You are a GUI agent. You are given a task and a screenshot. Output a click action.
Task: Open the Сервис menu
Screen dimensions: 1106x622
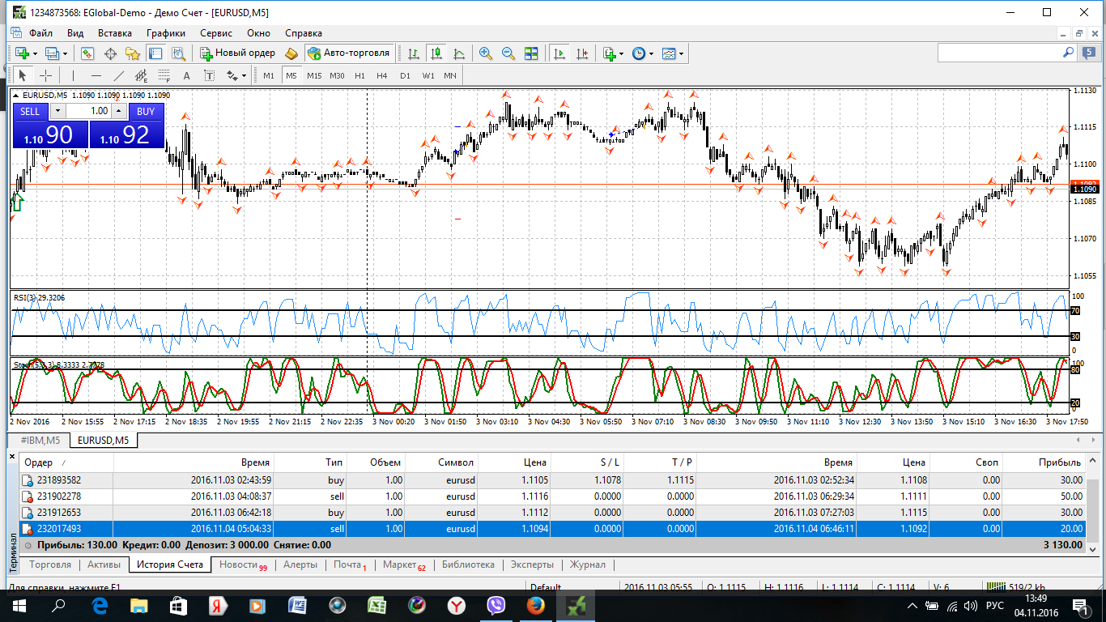click(x=216, y=33)
